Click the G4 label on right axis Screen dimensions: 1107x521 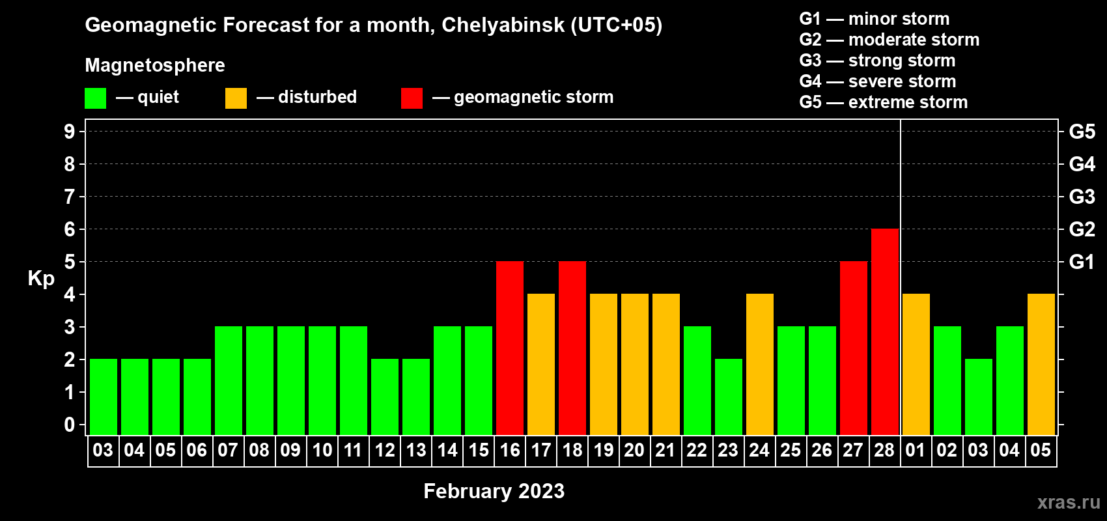1082,164
